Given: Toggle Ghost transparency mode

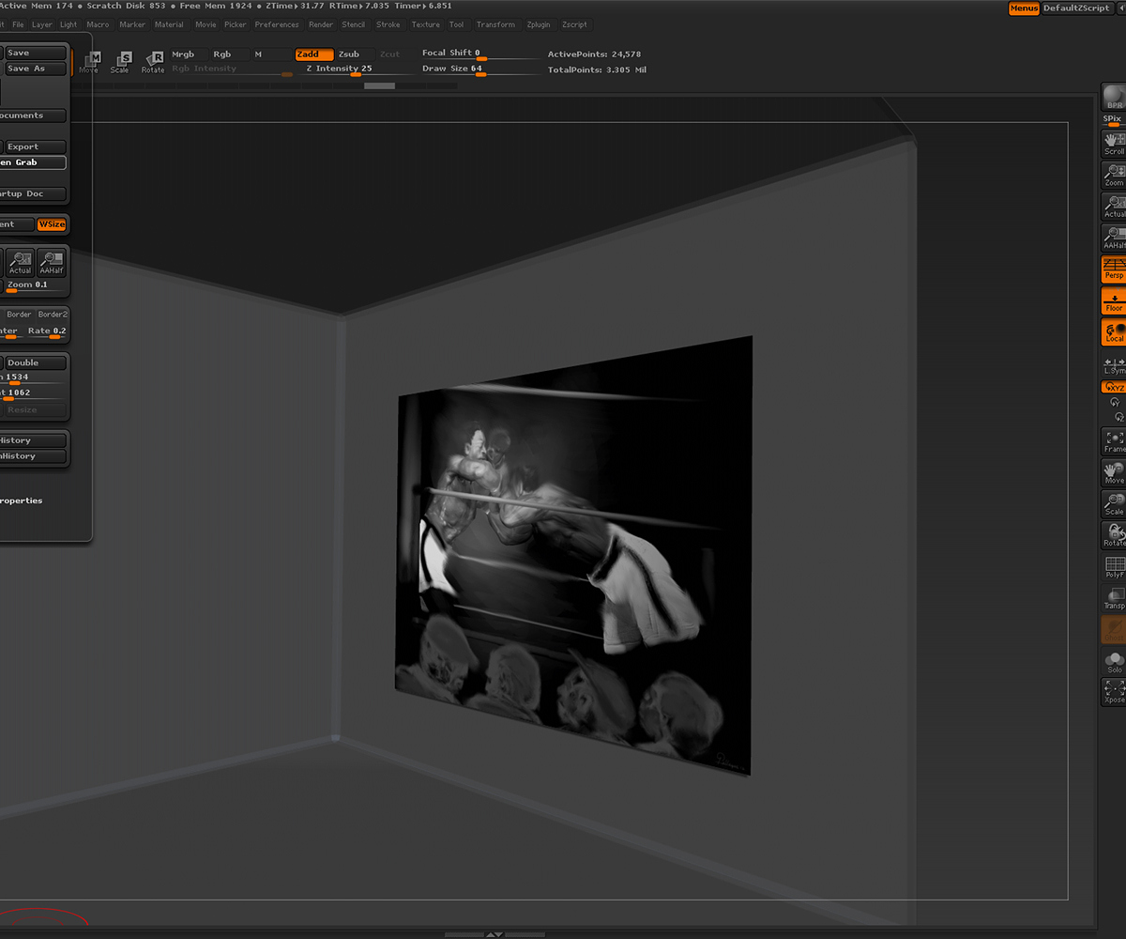Looking at the screenshot, I should (1114, 630).
